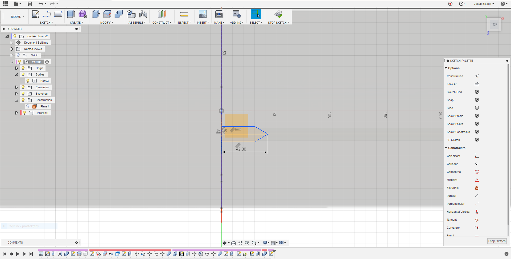511x259 pixels.
Task: Toggle the Sketch Grid checkbox
Action: pos(477,92)
